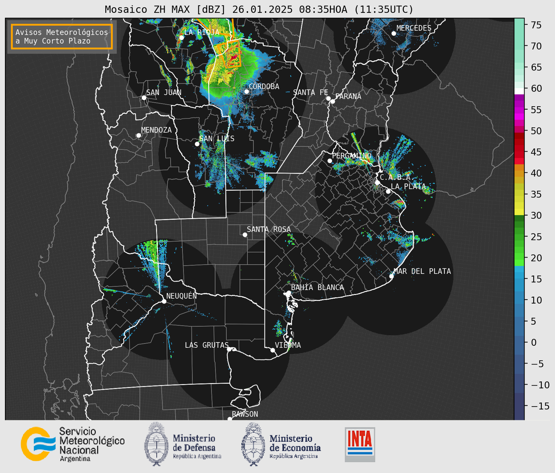The width and height of the screenshot is (555, 473).
Task: Click the SANTA ROSA label
Action: pos(269,229)
